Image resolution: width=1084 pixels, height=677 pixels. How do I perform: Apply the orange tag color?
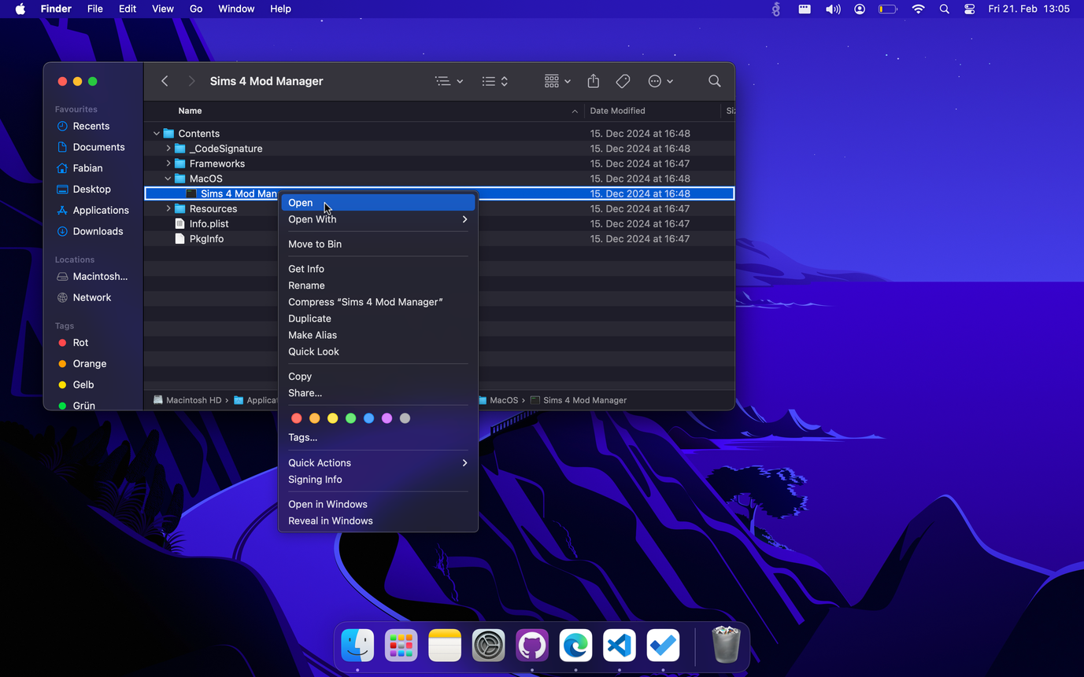(315, 418)
